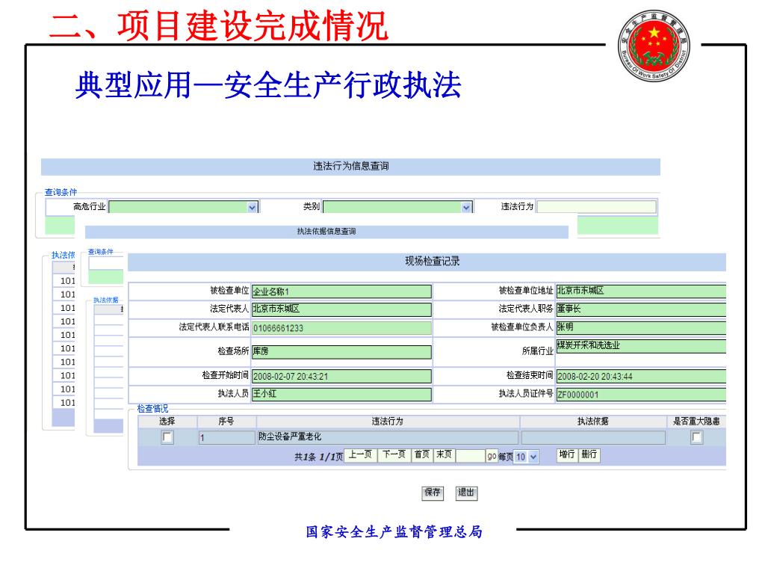Viewport: 765px width, 574px height.
Task: Click the 违法行为信息查询 title bar
Action: (350, 167)
